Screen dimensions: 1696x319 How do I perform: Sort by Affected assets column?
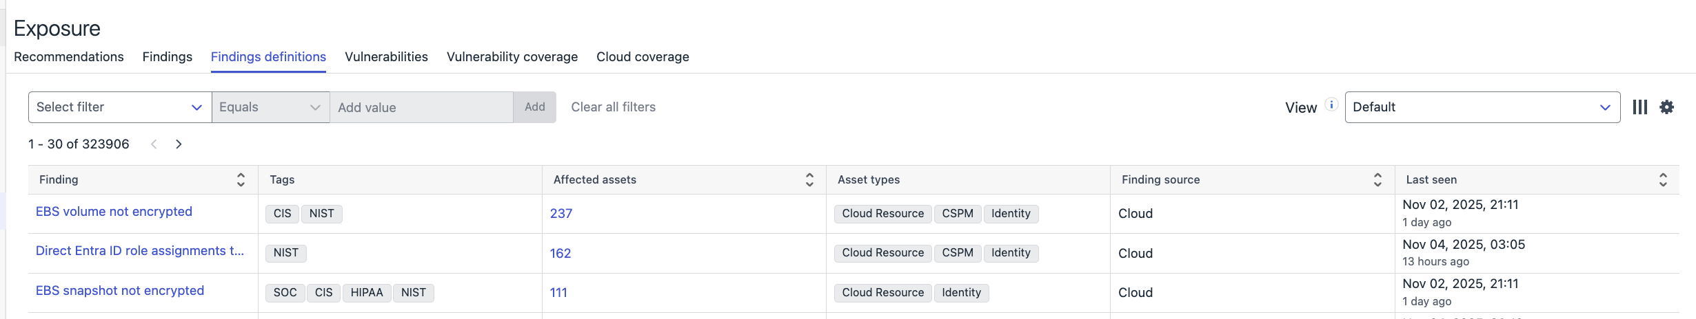coord(809,179)
